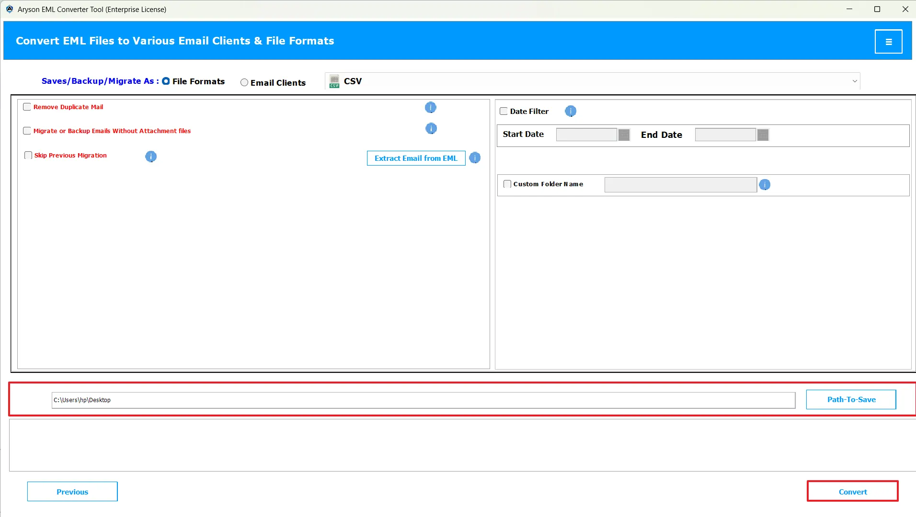916x517 pixels.
Task: Maximize the Aryson EML Converter window
Action: click(877, 9)
